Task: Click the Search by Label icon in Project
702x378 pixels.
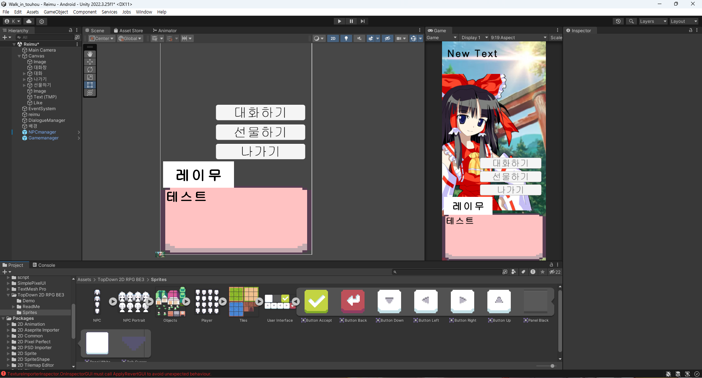Action: [523, 272]
